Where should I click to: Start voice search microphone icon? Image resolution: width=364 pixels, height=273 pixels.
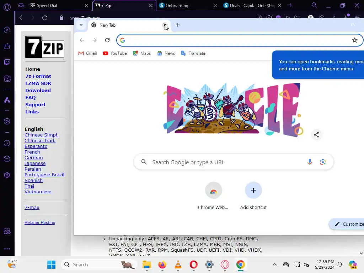[x=310, y=162]
